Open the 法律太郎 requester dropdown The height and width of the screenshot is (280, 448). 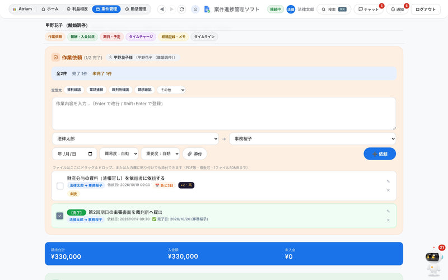(x=135, y=138)
